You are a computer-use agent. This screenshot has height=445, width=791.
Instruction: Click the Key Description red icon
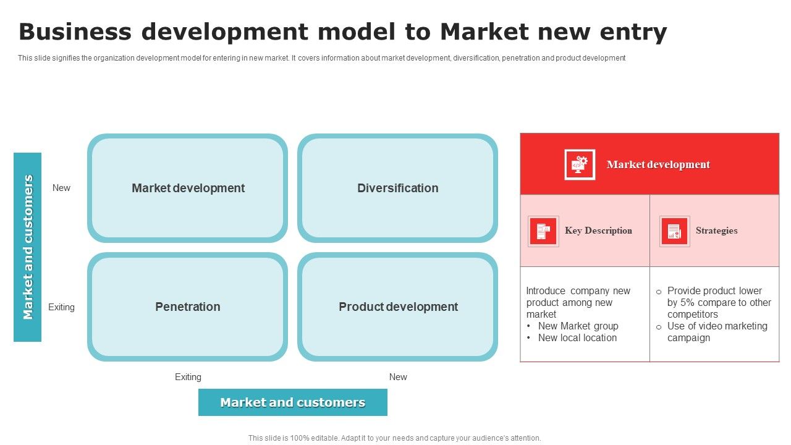(543, 231)
